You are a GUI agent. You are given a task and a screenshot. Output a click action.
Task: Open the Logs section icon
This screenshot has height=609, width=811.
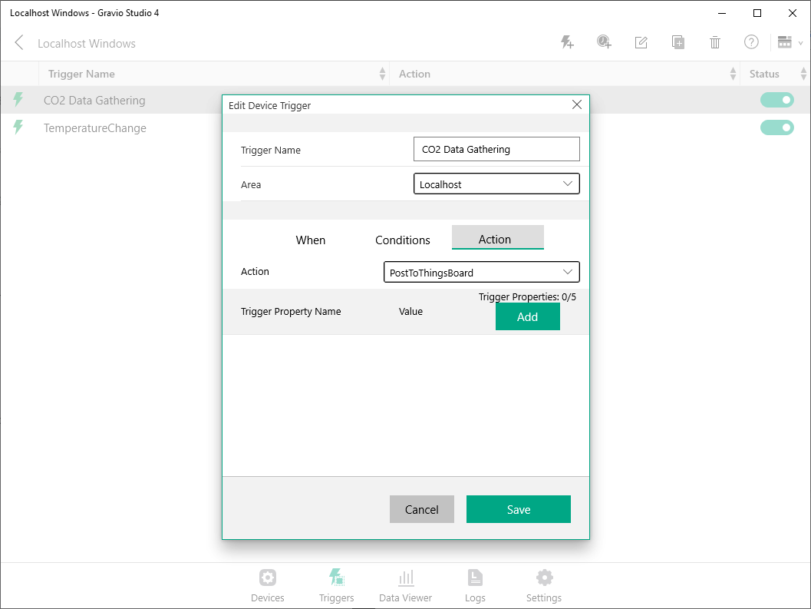pos(475,585)
